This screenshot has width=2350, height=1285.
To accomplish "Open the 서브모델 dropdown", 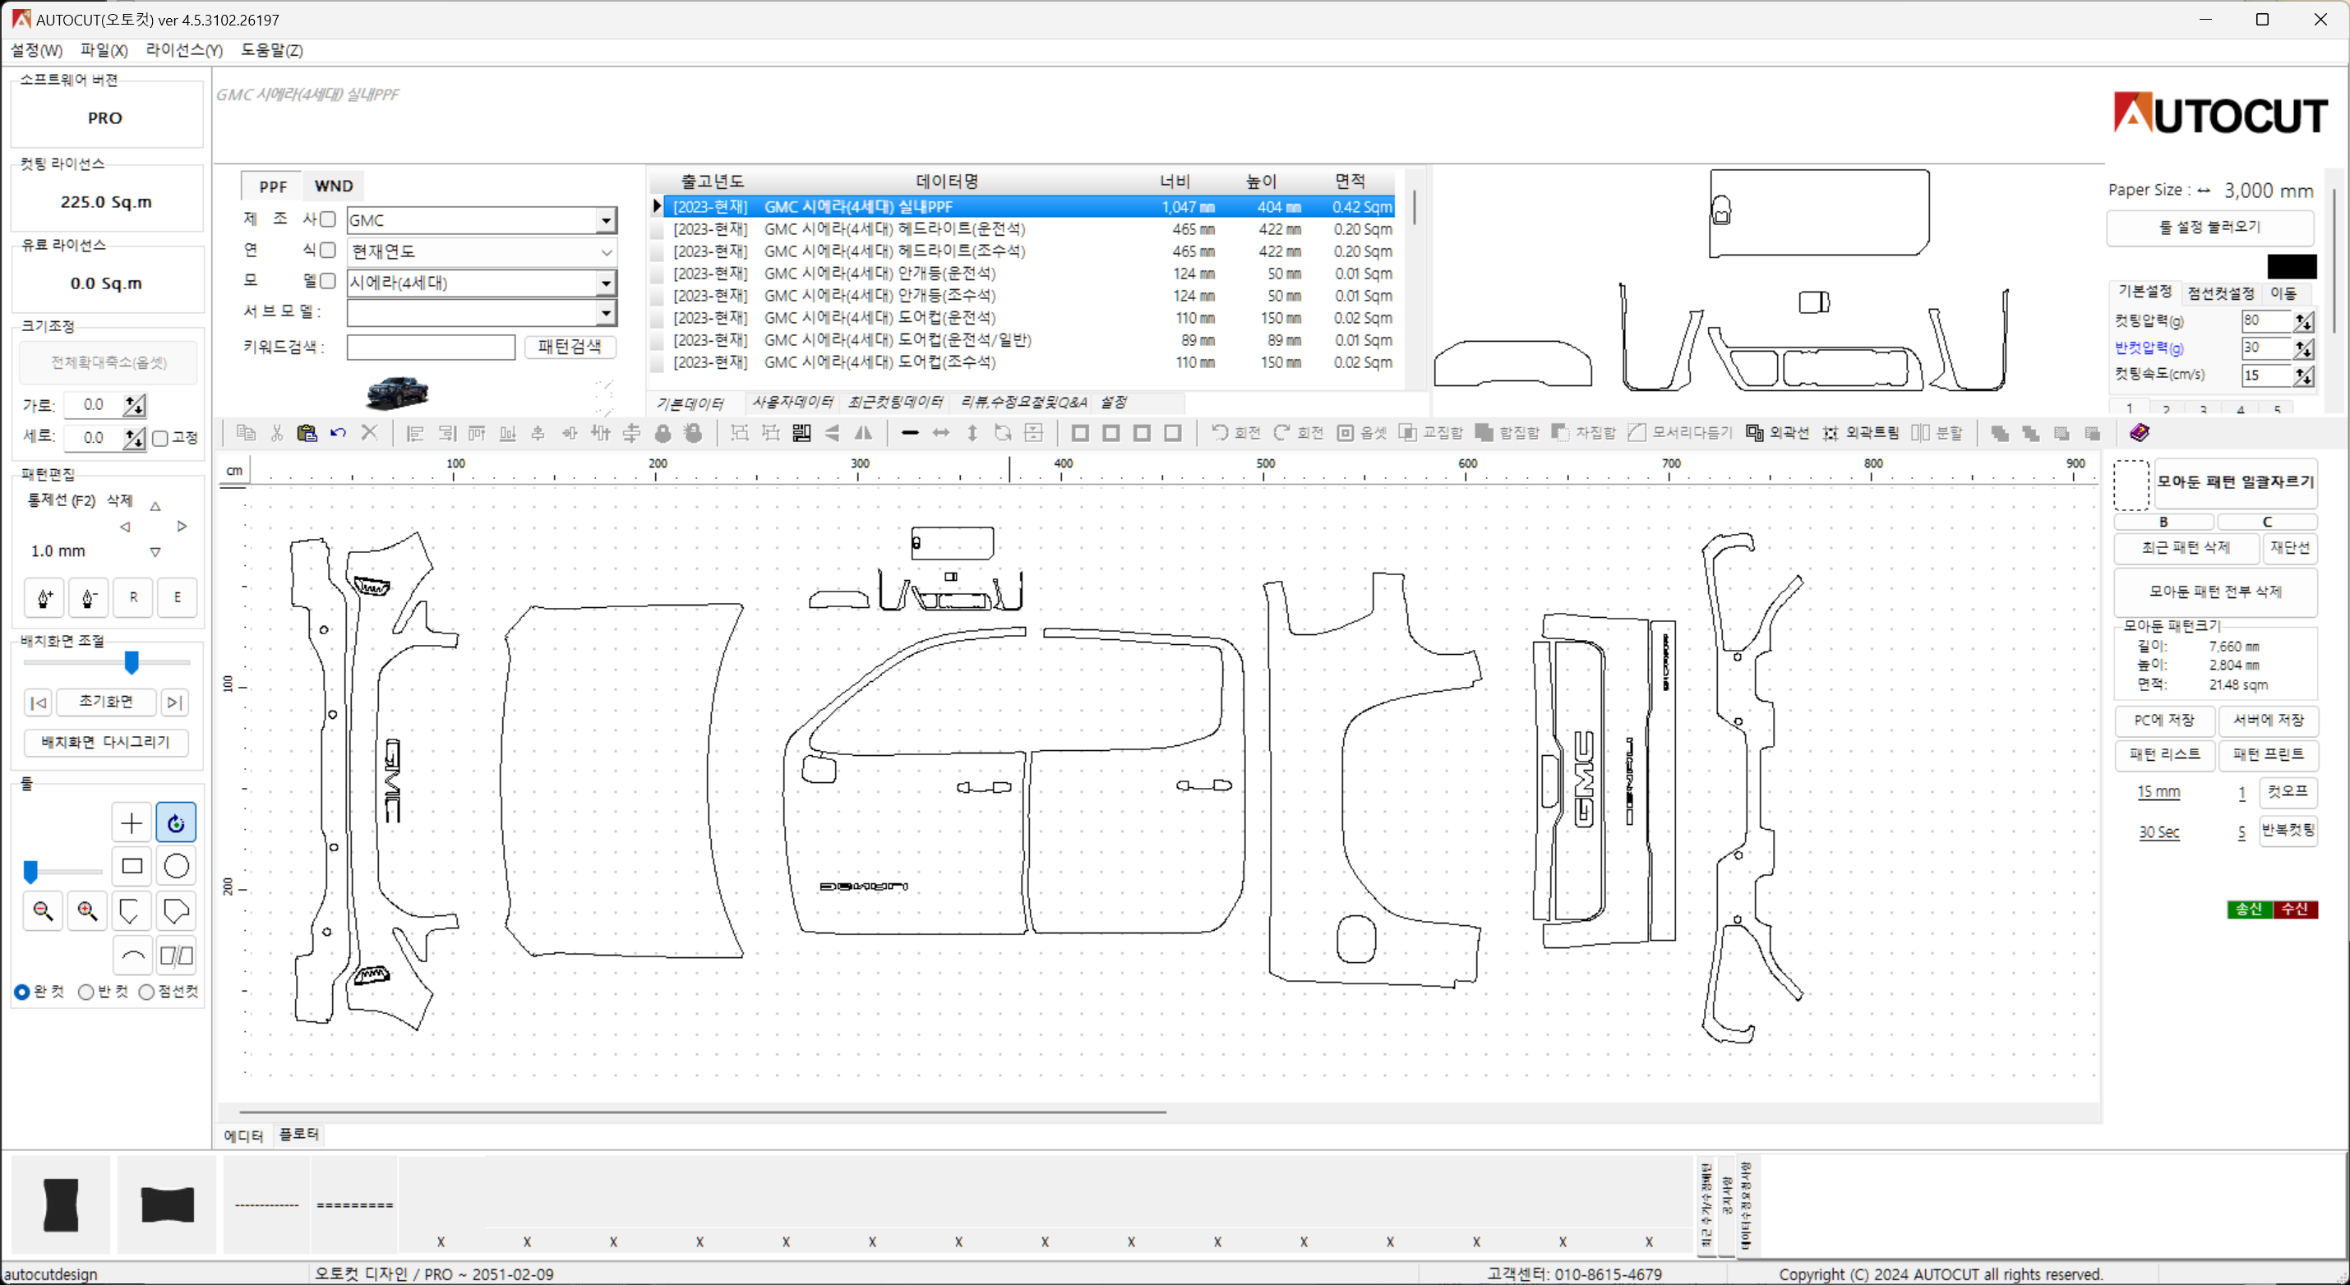I will (606, 313).
